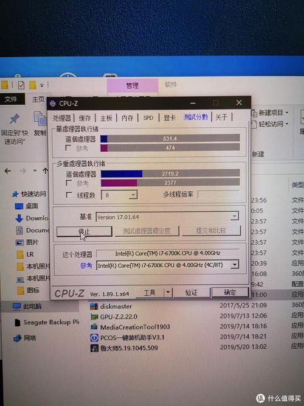Click the 工具 (Tools) button
This screenshot has width=304, height=406.
(x=150, y=293)
